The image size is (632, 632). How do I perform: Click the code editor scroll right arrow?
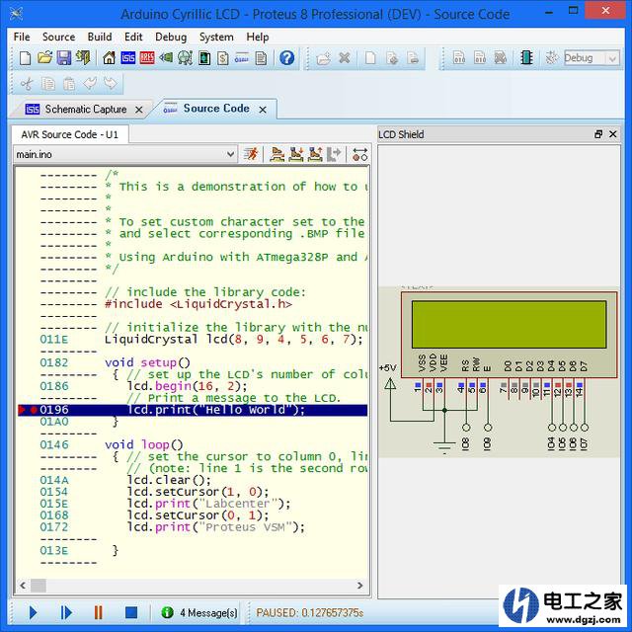click(359, 586)
